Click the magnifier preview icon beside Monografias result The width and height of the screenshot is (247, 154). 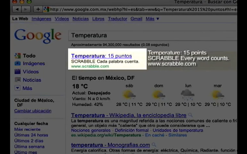coord(154,144)
